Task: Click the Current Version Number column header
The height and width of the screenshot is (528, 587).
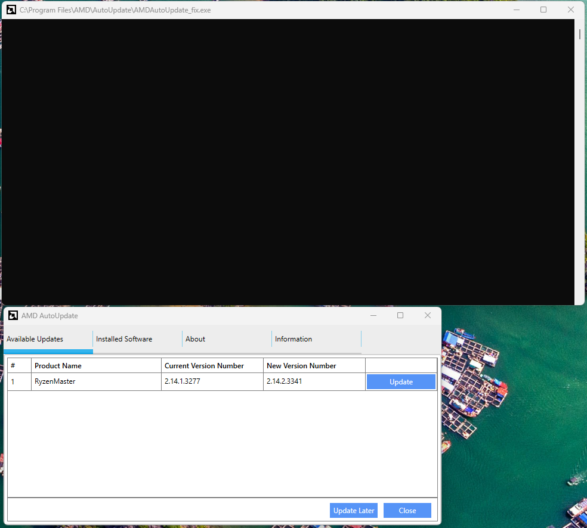Action: pos(212,366)
